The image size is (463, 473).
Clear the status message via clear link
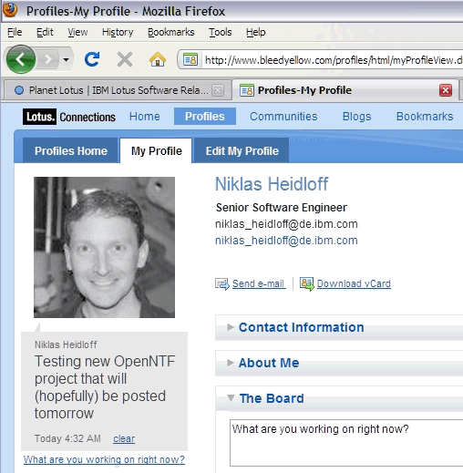point(124,438)
